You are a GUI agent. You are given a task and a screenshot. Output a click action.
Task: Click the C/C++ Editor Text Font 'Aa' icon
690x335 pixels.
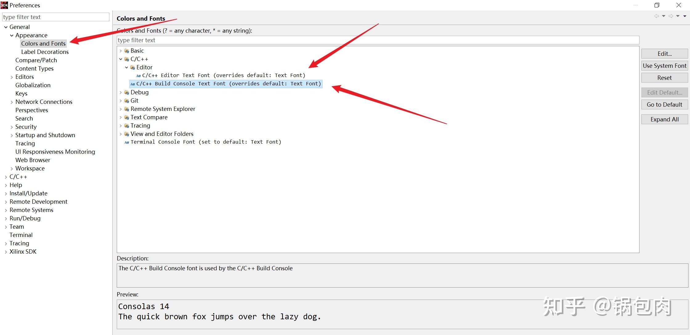click(138, 76)
